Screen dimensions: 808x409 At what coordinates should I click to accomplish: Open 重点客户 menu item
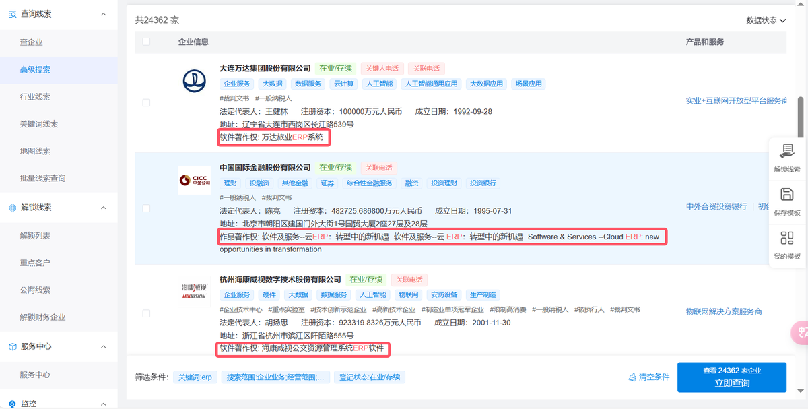click(35, 263)
